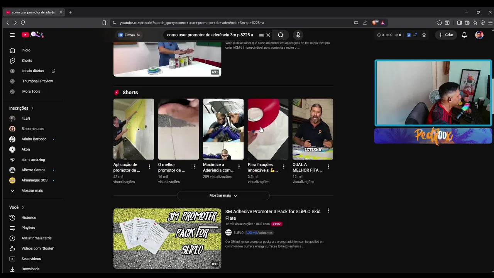Open Short 'QUAL A MELHOR FITA' thumbnail
This screenshot has width=494, height=278.
(313, 129)
